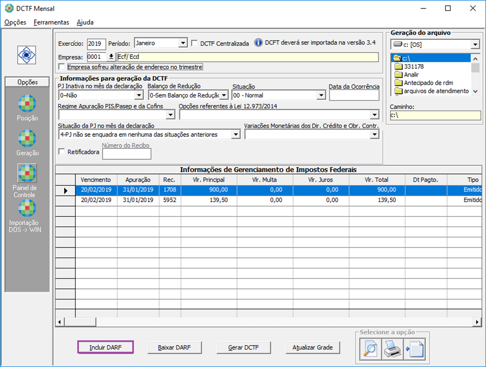Open the Período dropdown
The image size is (486, 367).
(x=183, y=43)
